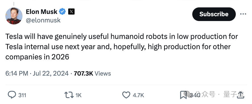Image resolution: width=252 pixels, height=104 pixels.
Task: Open Elon Musk's profile avatar picture
Action: tap(14, 16)
